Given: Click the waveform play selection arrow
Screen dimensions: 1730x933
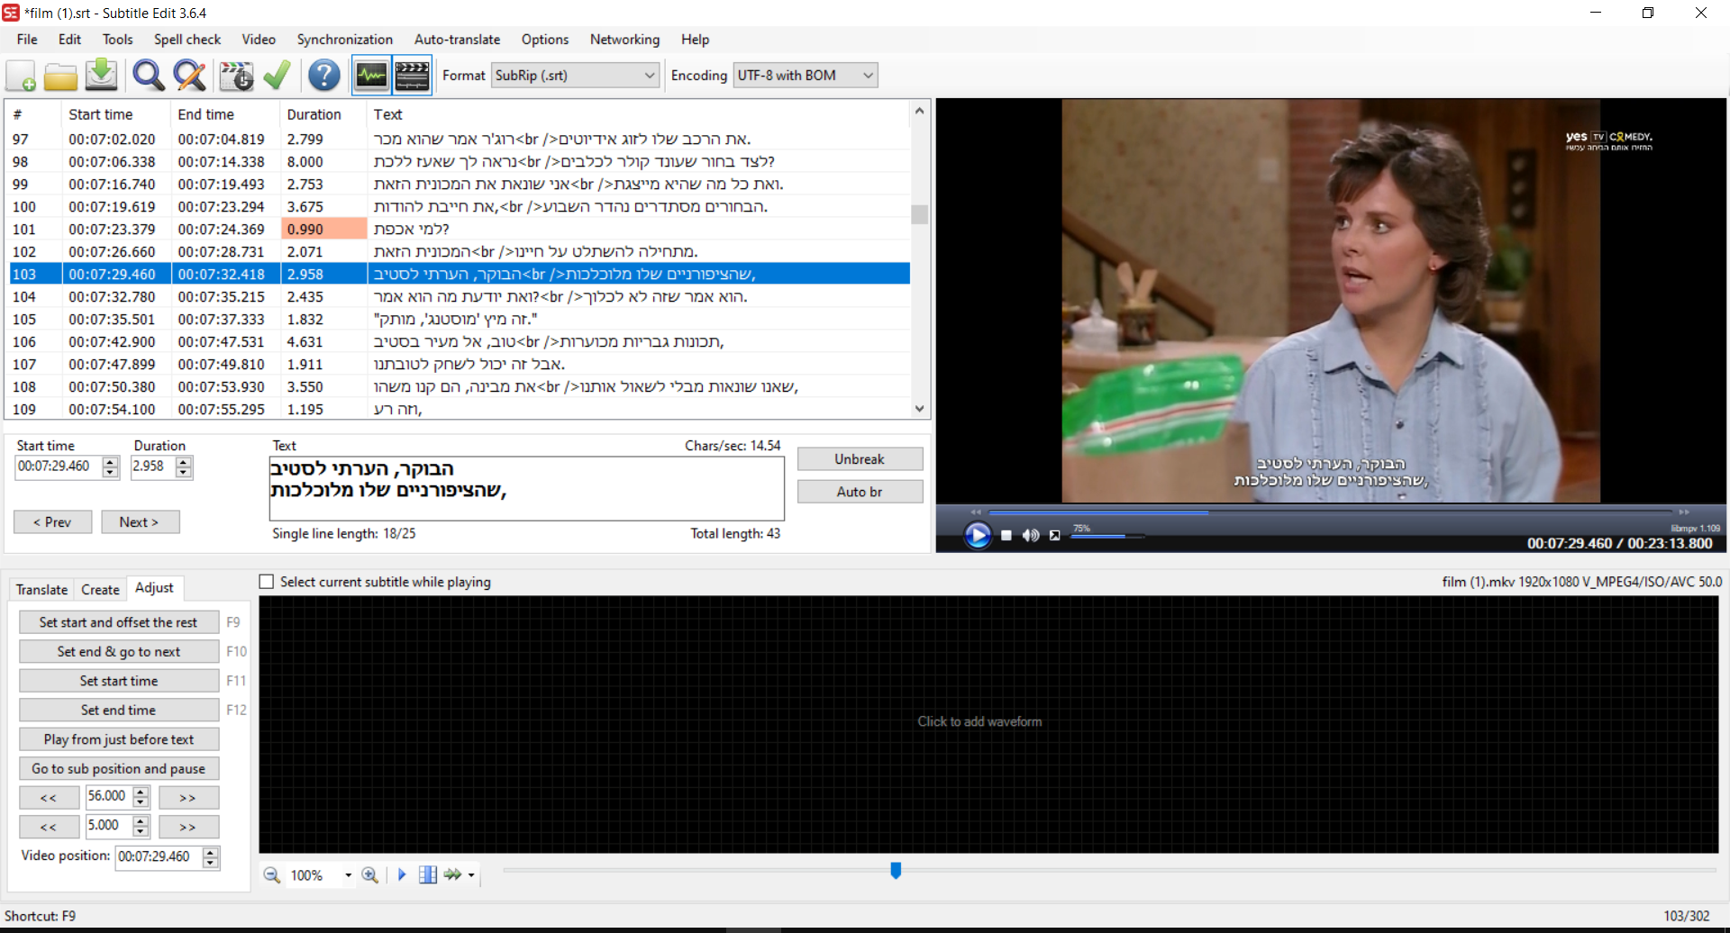Looking at the screenshot, I should point(402,874).
